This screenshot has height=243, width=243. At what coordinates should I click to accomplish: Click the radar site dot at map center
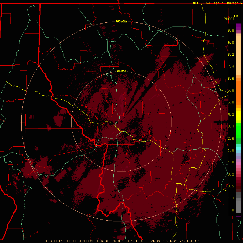(122, 121)
